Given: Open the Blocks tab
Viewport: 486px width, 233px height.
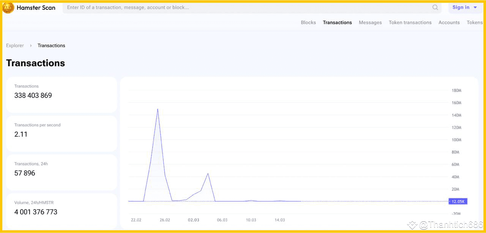Looking at the screenshot, I should coord(308,22).
